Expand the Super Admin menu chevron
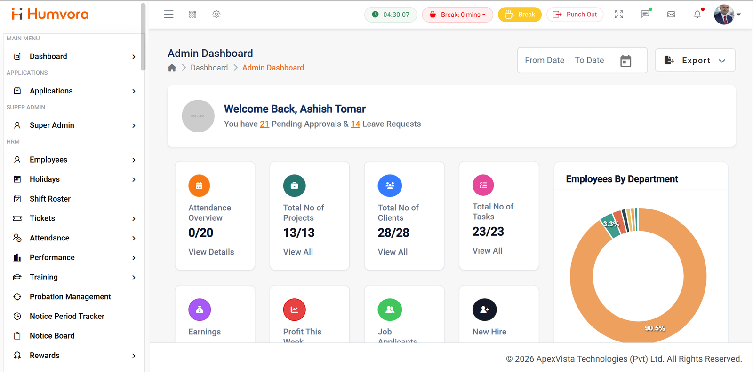Viewport: 753px width, 372px height. (134, 125)
